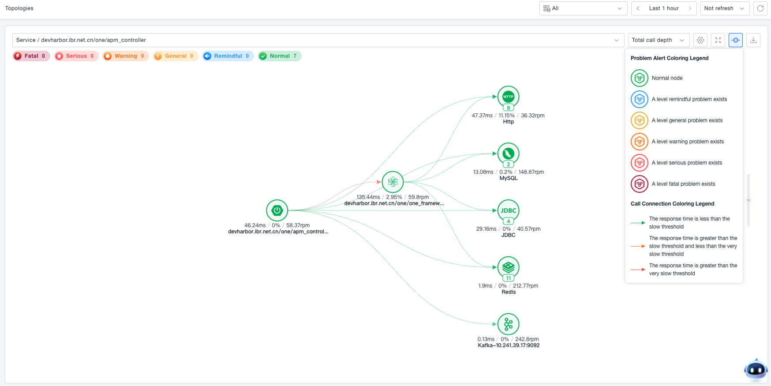Toggle the coloring legend panel
The image size is (771, 386).
pos(736,40)
